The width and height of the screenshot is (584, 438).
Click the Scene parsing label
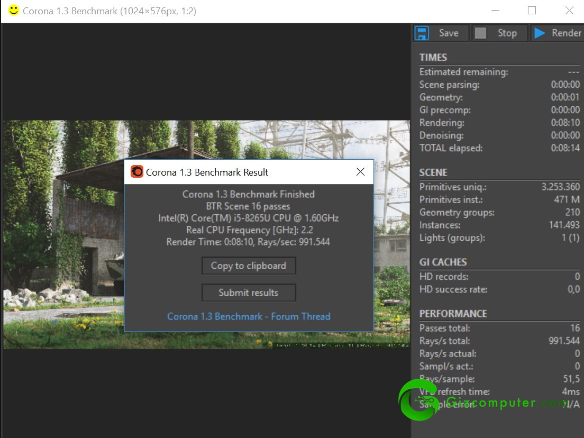[x=449, y=85]
